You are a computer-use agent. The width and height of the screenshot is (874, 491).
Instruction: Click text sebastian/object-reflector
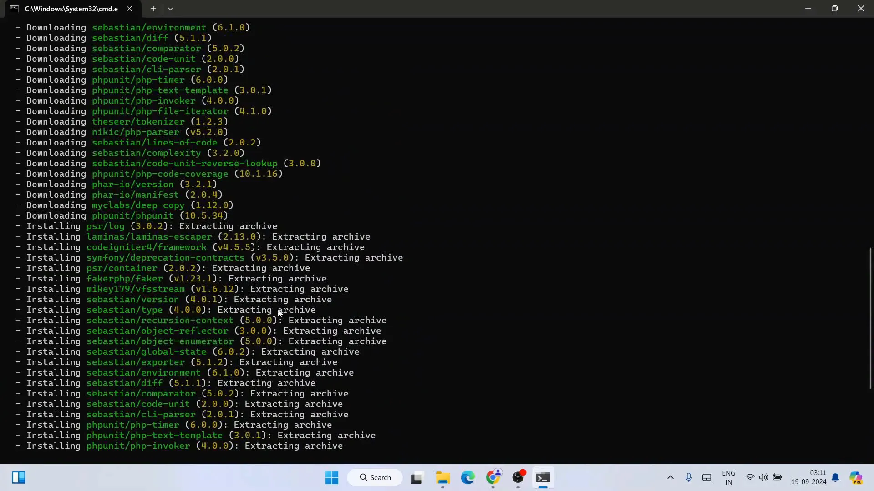(x=158, y=331)
